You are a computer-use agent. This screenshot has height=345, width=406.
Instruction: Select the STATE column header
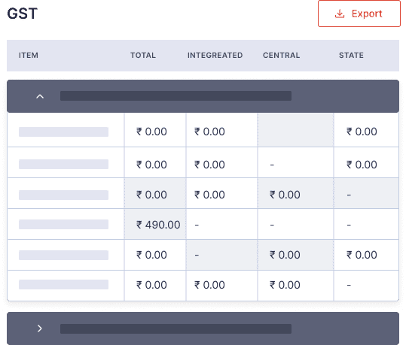[351, 56]
